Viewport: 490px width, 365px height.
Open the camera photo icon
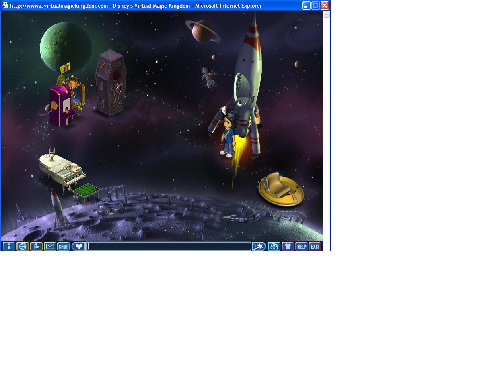pos(274,246)
